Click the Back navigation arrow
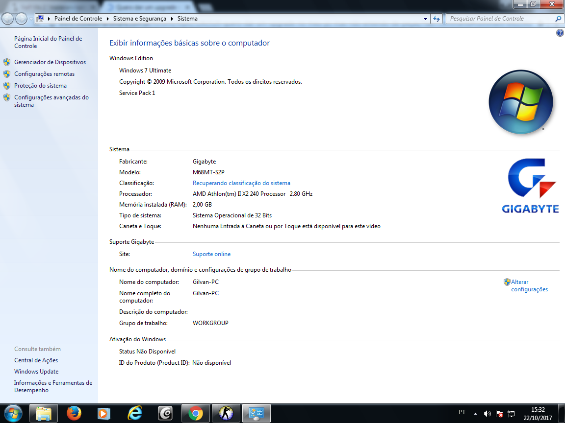565x423 pixels. (7, 19)
